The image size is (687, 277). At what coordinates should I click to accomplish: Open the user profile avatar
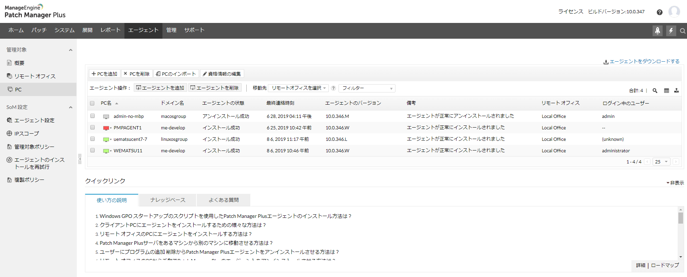pyautogui.click(x=674, y=12)
